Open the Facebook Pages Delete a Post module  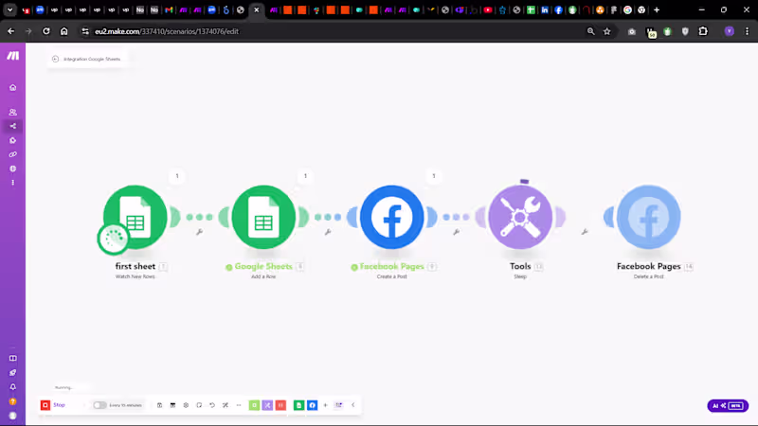click(649, 217)
